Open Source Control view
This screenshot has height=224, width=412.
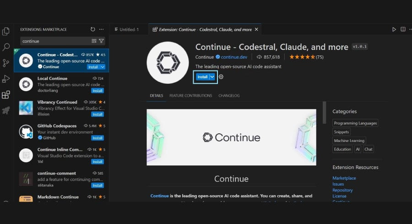[x=6, y=63]
